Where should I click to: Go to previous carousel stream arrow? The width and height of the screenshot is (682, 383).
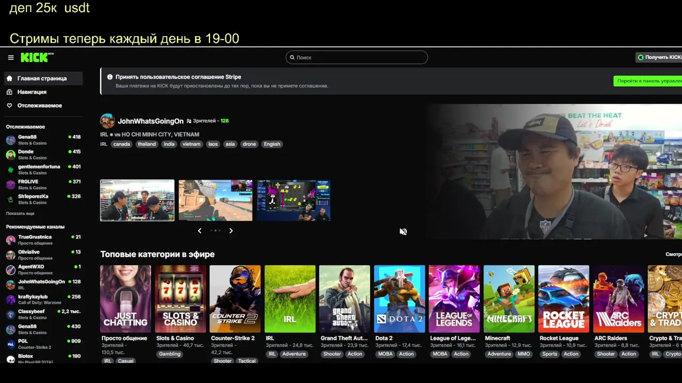pyautogui.click(x=200, y=231)
